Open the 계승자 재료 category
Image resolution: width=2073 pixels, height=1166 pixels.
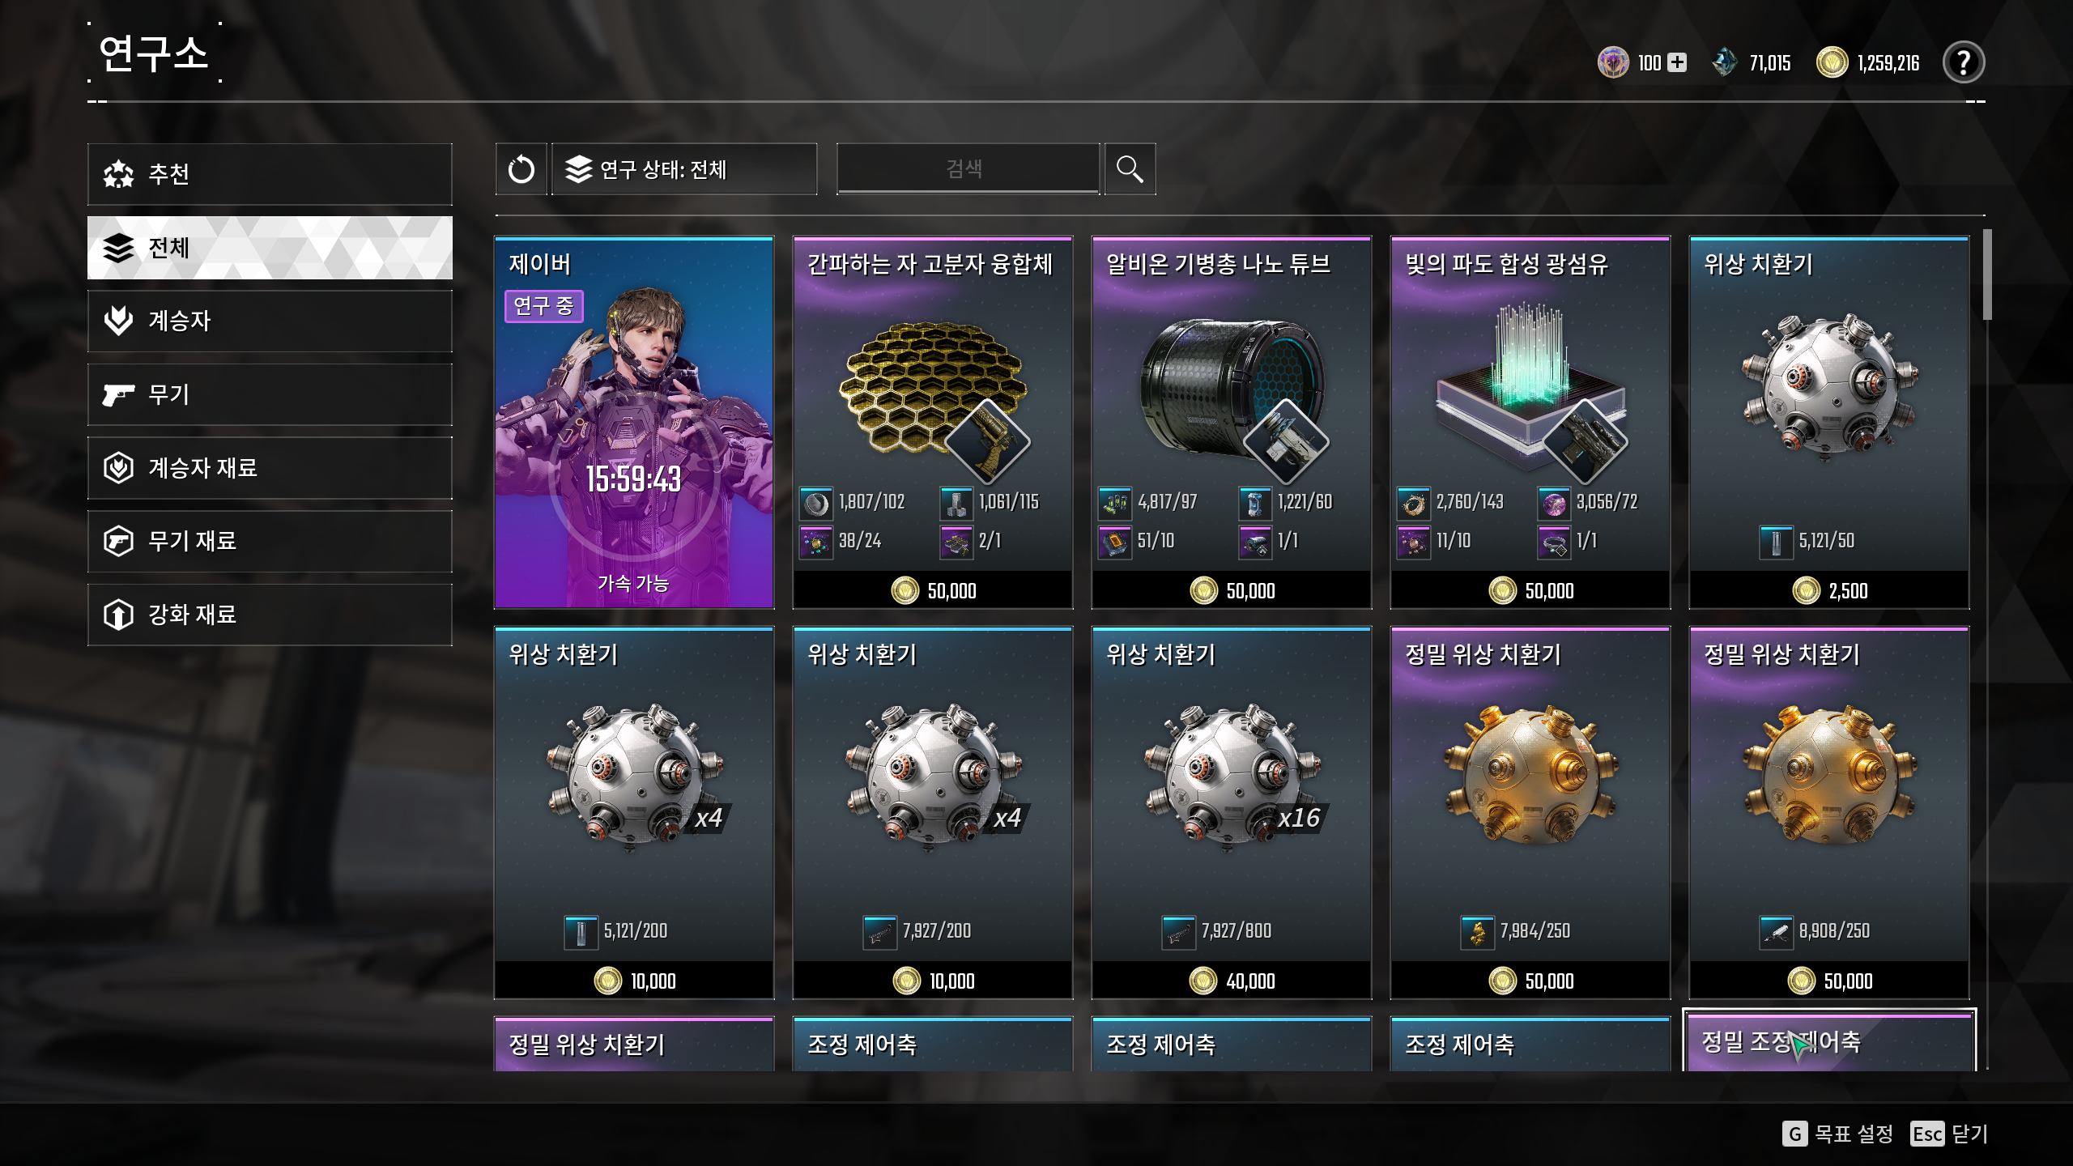coord(270,468)
